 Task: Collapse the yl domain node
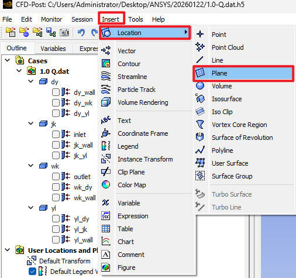click(x=31, y=208)
